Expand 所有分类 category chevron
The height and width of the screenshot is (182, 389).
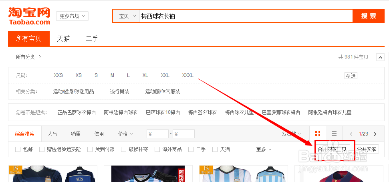40,57
